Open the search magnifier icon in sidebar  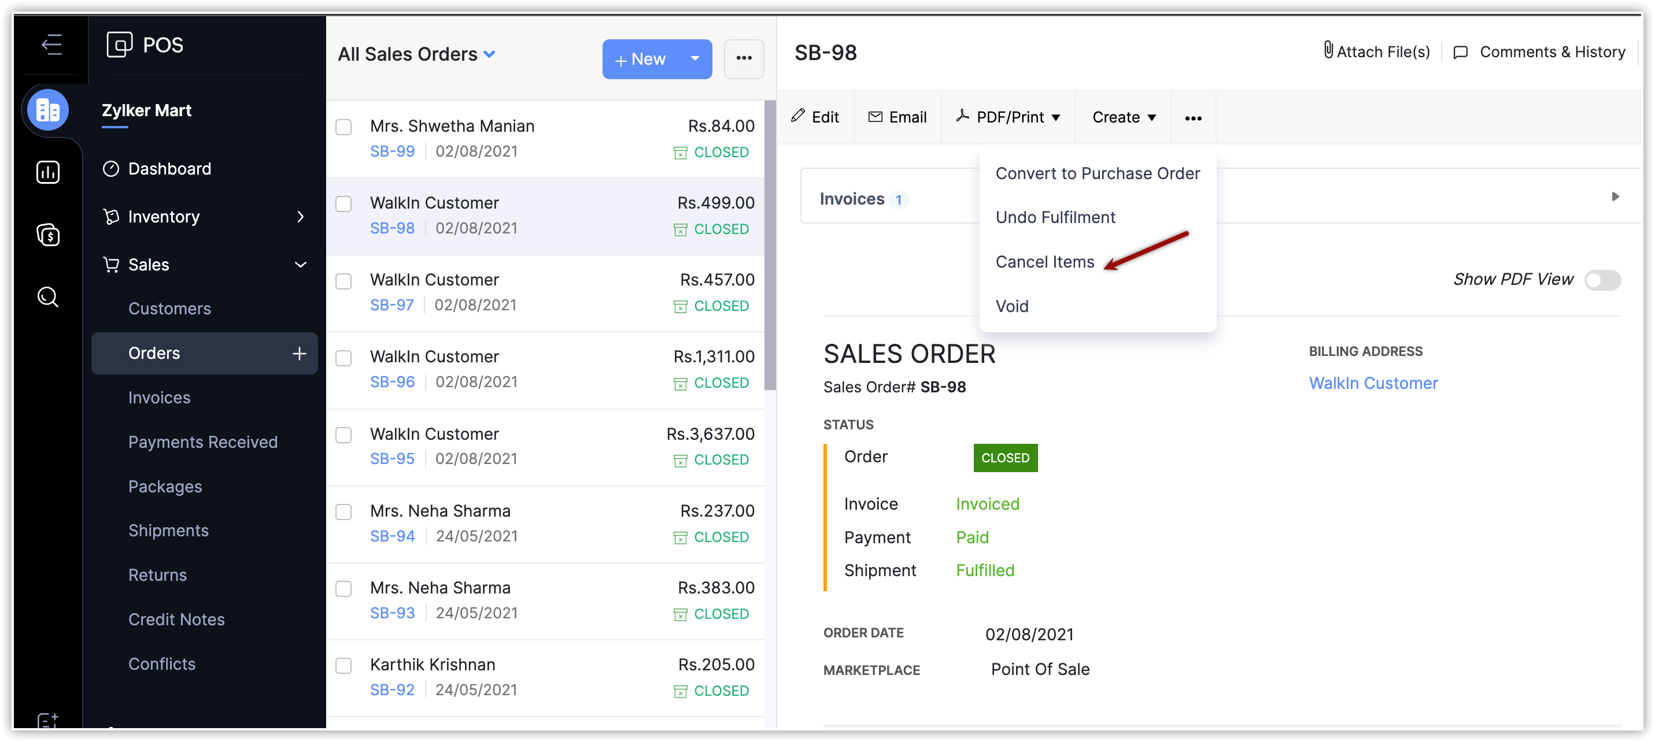coord(48,297)
